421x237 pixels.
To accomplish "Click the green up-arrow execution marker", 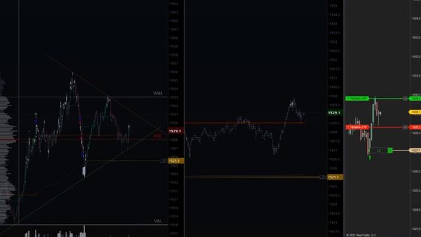I will (x=370, y=158).
